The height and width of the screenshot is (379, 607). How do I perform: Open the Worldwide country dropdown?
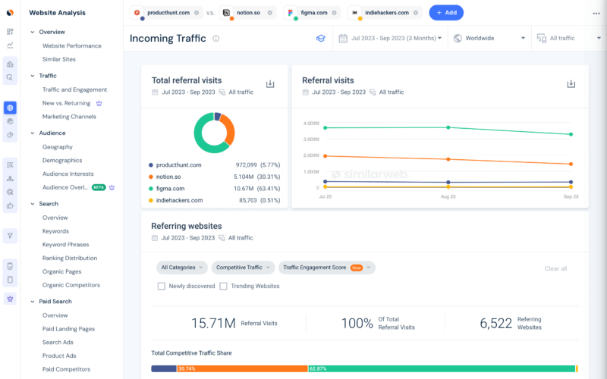(489, 39)
